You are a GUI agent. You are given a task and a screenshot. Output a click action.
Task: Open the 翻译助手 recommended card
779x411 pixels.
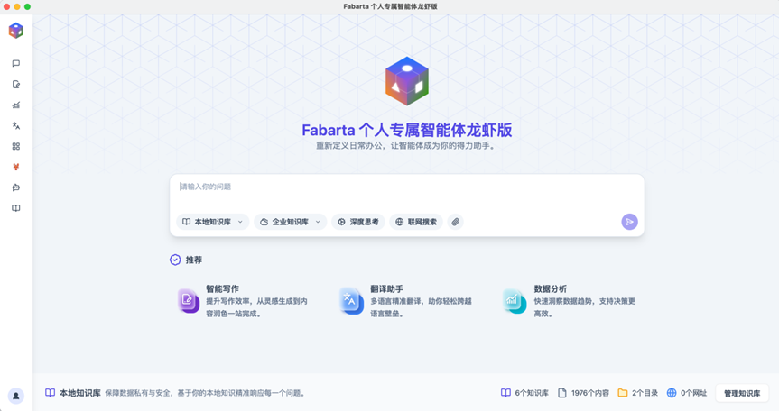[x=406, y=301]
